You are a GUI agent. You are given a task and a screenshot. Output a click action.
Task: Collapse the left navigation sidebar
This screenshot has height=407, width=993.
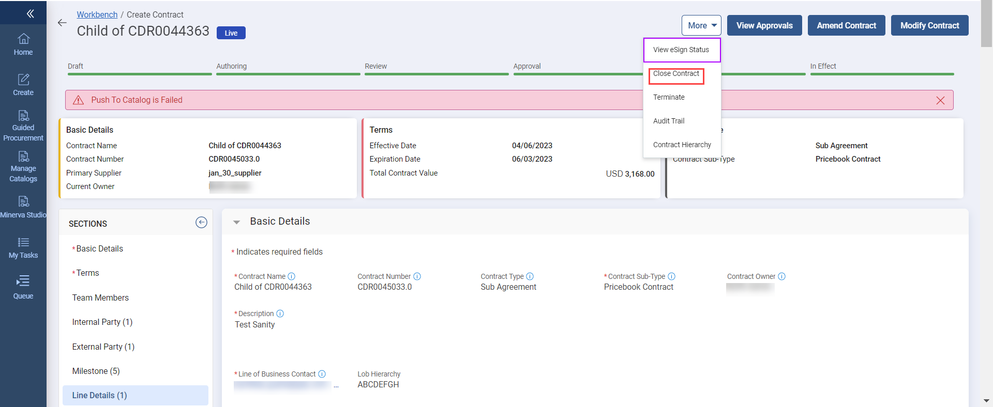point(30,13)
